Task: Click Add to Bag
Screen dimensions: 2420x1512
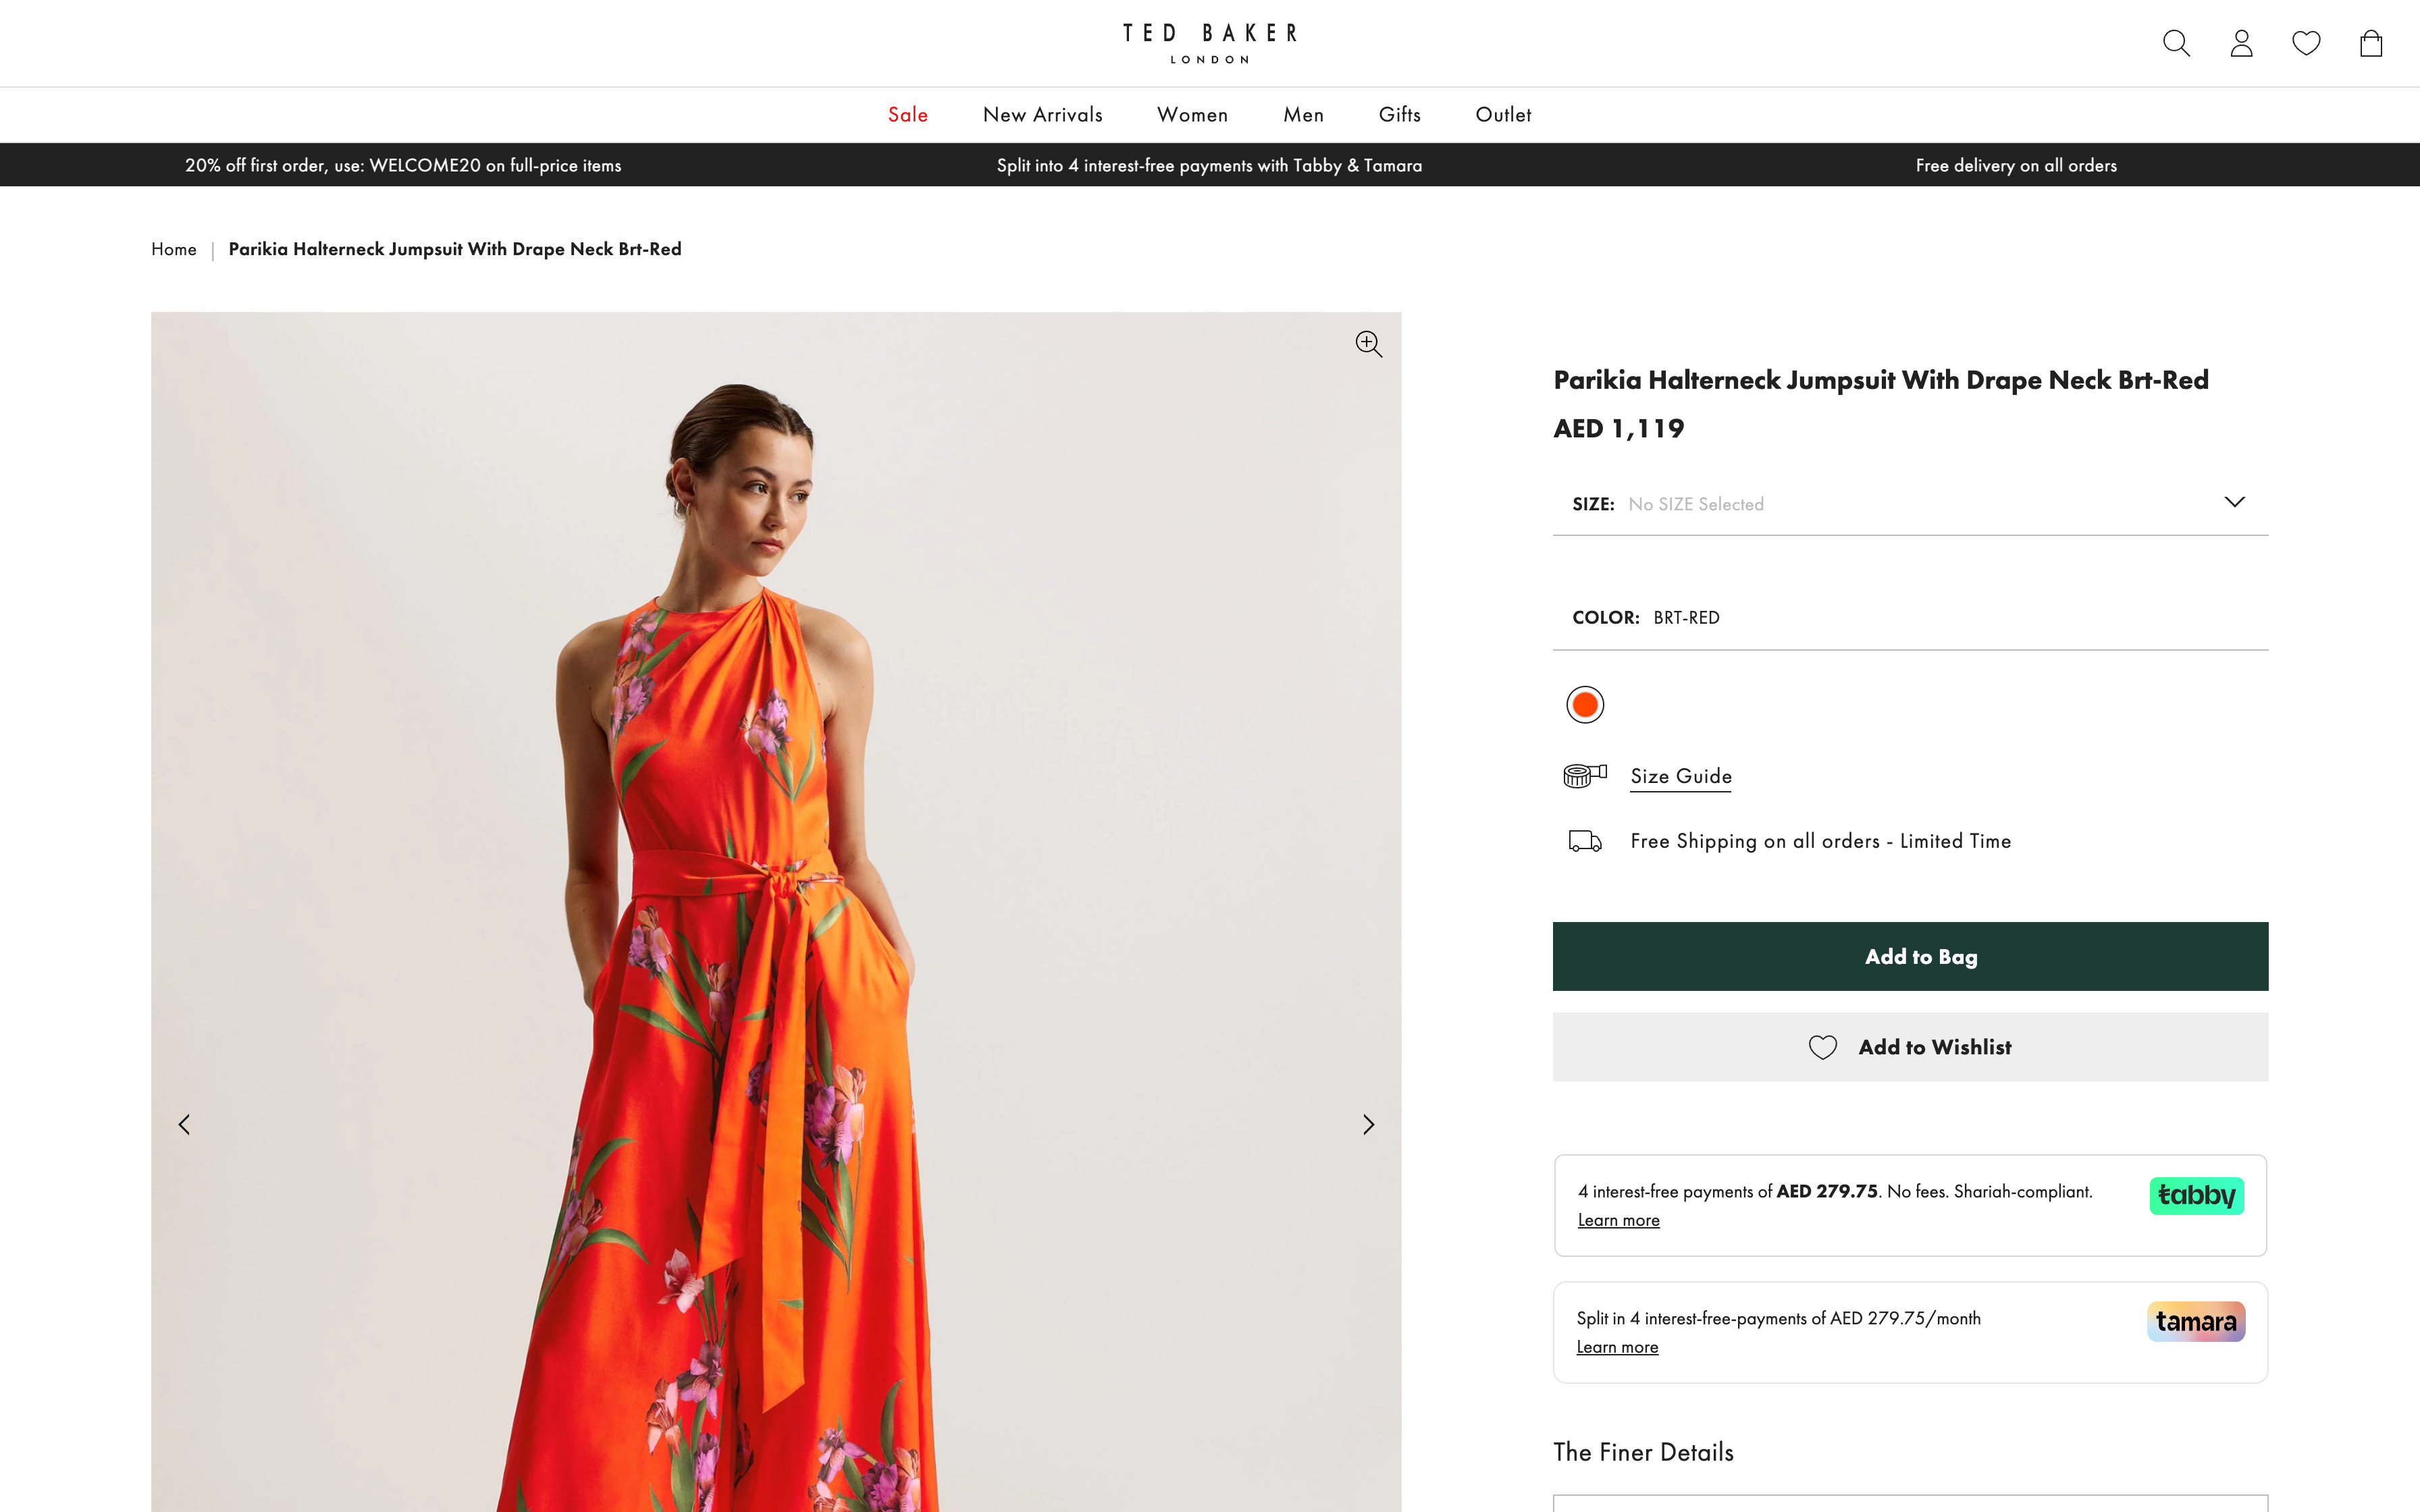Action: point(1909,956)
